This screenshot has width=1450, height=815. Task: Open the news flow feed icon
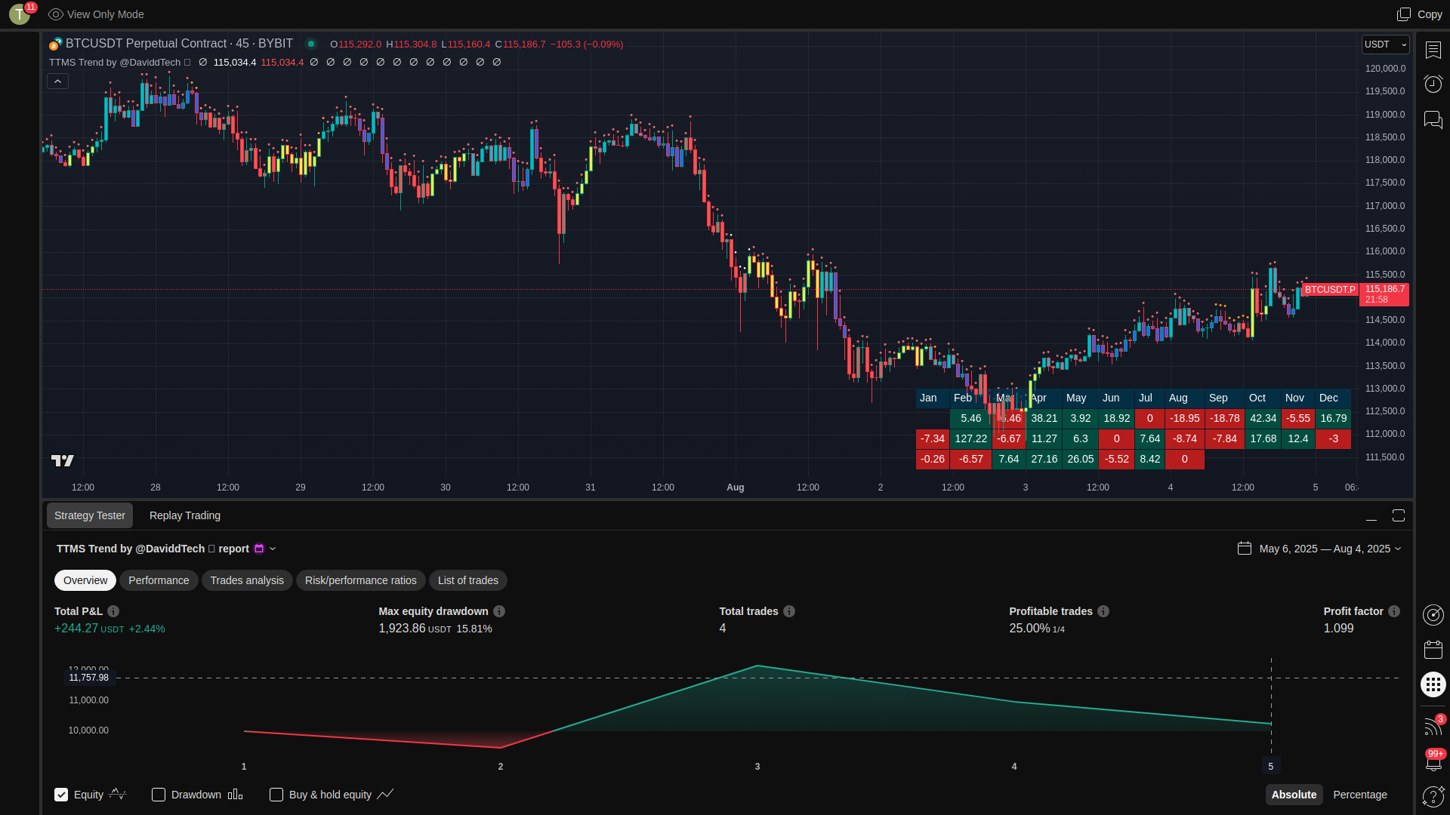(x=1433, y=725)
